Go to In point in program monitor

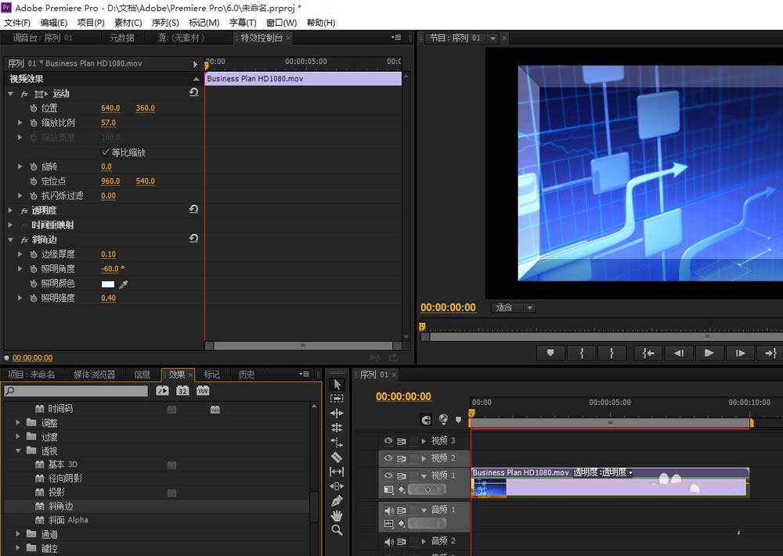coord(648,353)
